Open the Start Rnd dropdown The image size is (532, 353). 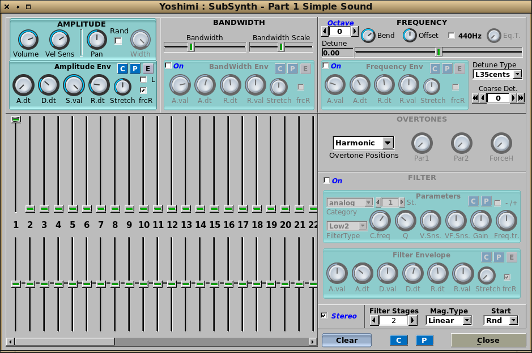[x=501, y=320]
